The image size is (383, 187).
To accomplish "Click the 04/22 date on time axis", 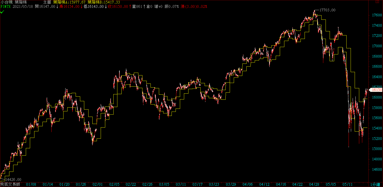I will click(297, 185).
